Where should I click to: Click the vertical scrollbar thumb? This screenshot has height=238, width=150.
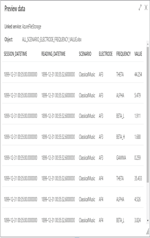(x=148, y=115)
